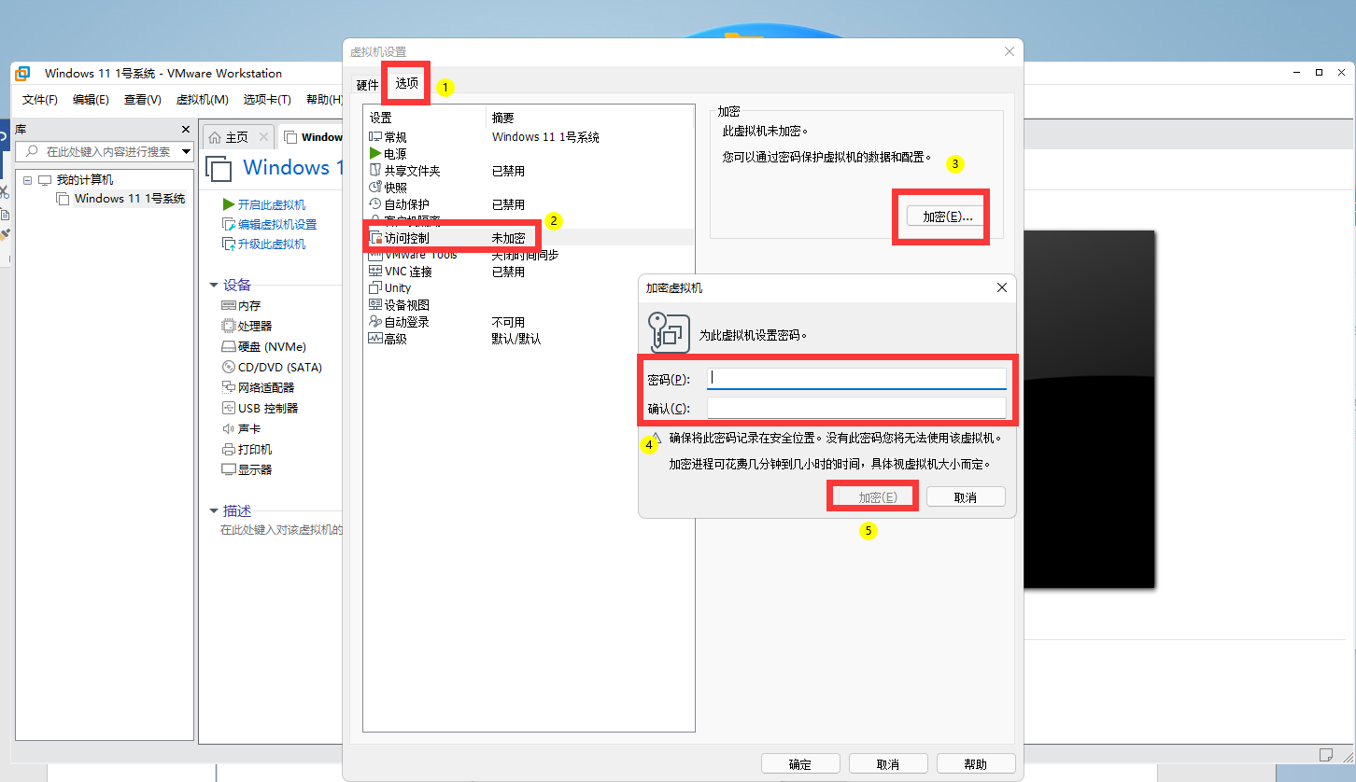Click the VMware Workstation logo in title bar
This screenshot has height=782, width=1356.
(x=22, y=73)
